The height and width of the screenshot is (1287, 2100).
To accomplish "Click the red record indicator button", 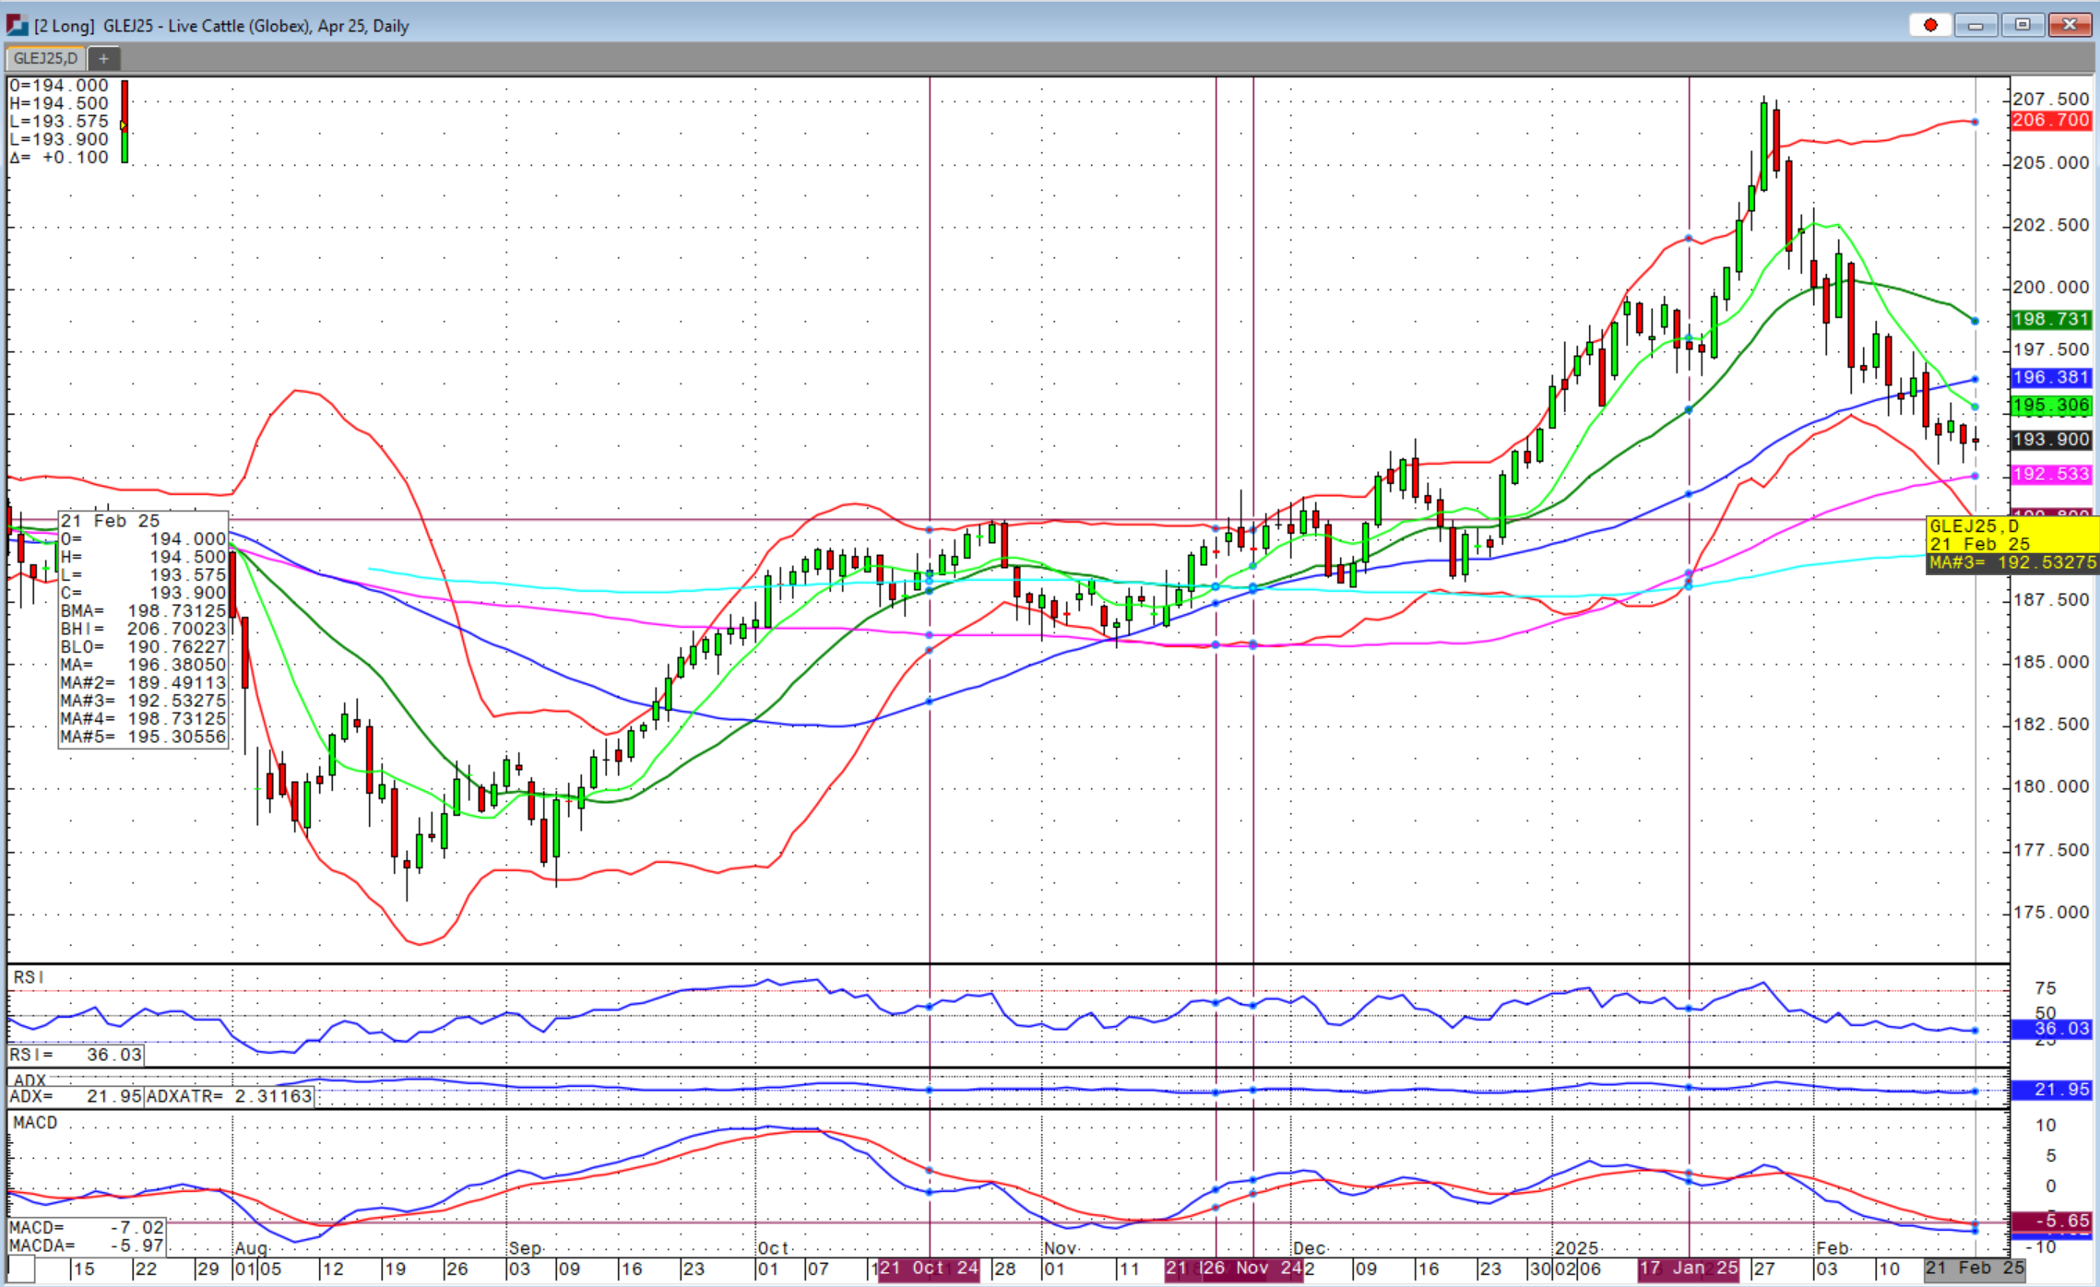I will pyautogui.click(x=1930, y=25).
